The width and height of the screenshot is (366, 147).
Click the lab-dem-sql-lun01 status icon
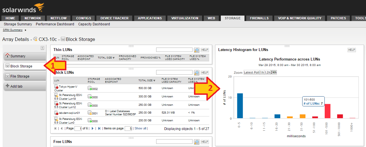56,113
